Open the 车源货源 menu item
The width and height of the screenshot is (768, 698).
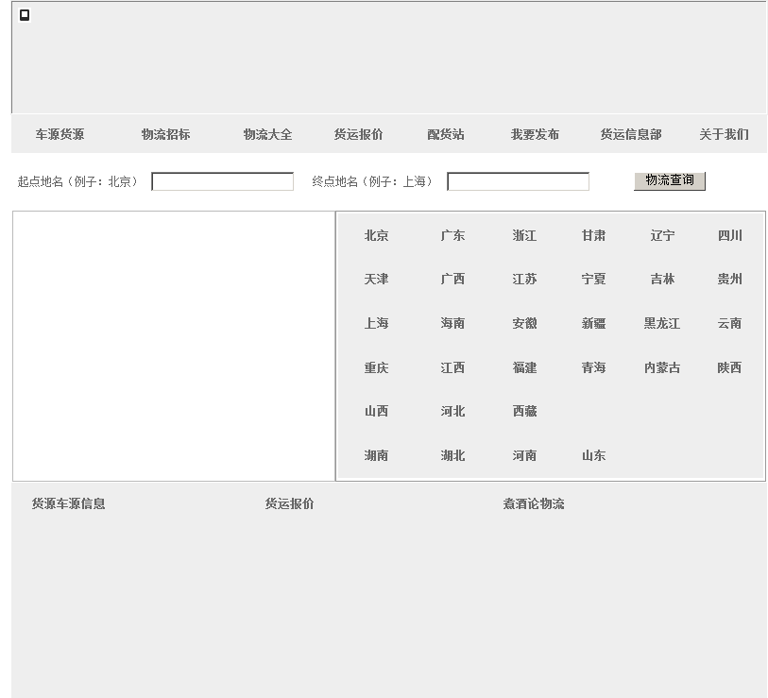click(60, 134)
